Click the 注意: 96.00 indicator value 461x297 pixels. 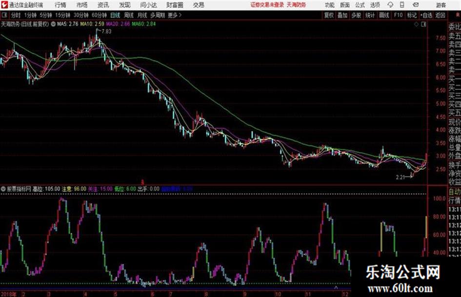tap(74, 189)
